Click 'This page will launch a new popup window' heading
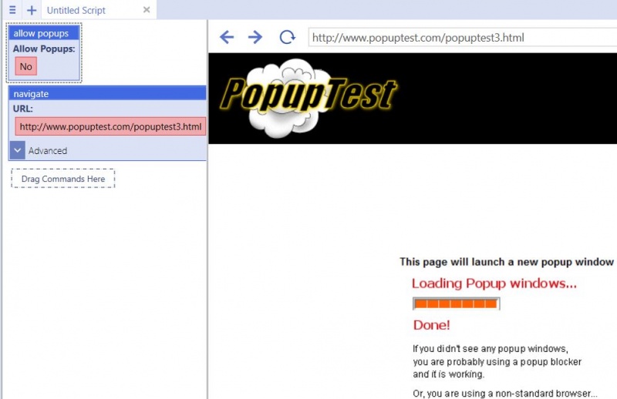Viewport: 617px width, 399px height. pos(507,262)
